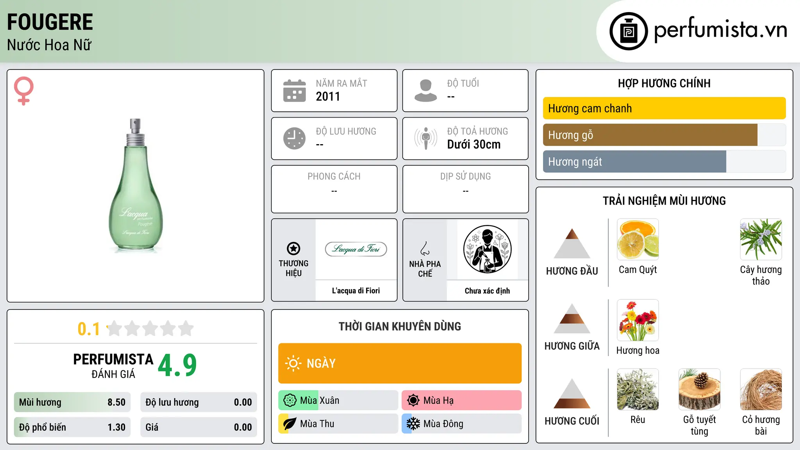The width and height of the screenshot is (800, 450).
Task: Click the HƯƠNG CUỐI pyramid icon
Action: pyautogui.click(x=572, y=393)
